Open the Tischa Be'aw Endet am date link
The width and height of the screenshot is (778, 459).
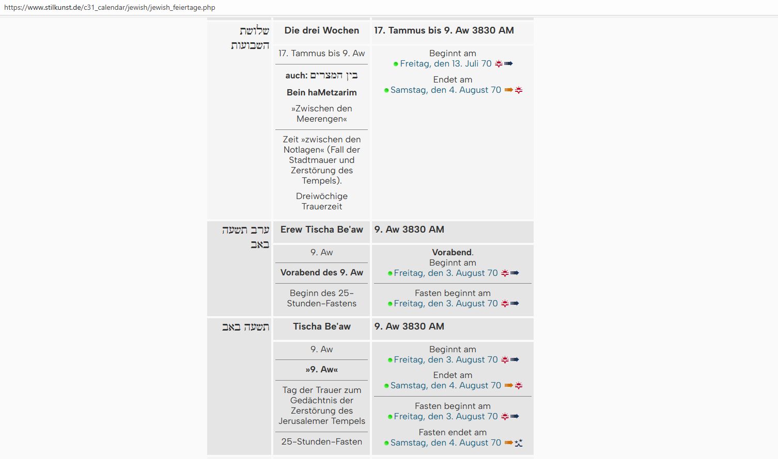pyautogui.click(x=445, y=386)
